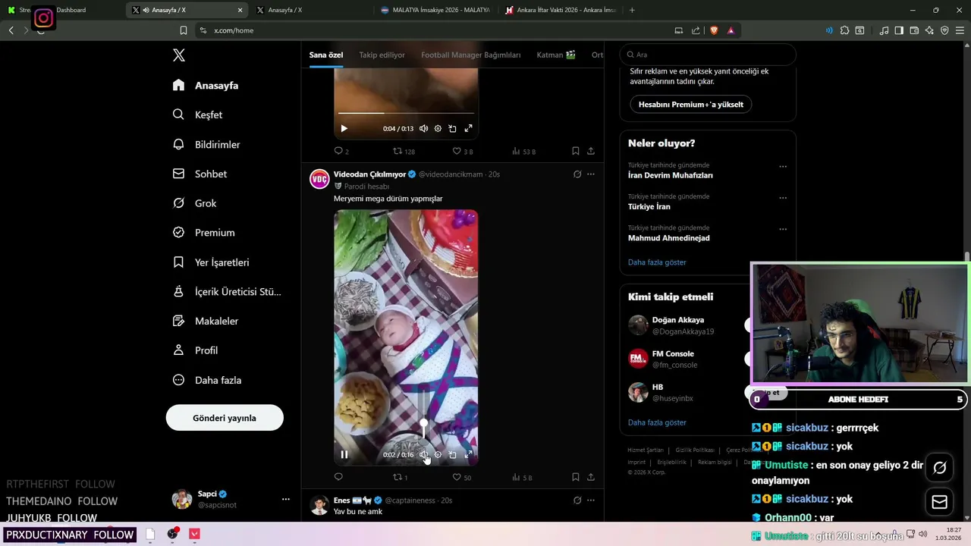This screenshot has height=546, width=971.
Task: Open the Katman tab
Action: click(556, 55)
